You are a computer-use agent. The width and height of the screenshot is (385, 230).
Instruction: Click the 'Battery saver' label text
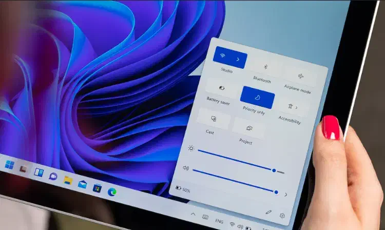pyautogui.click(x=218, y=101)
